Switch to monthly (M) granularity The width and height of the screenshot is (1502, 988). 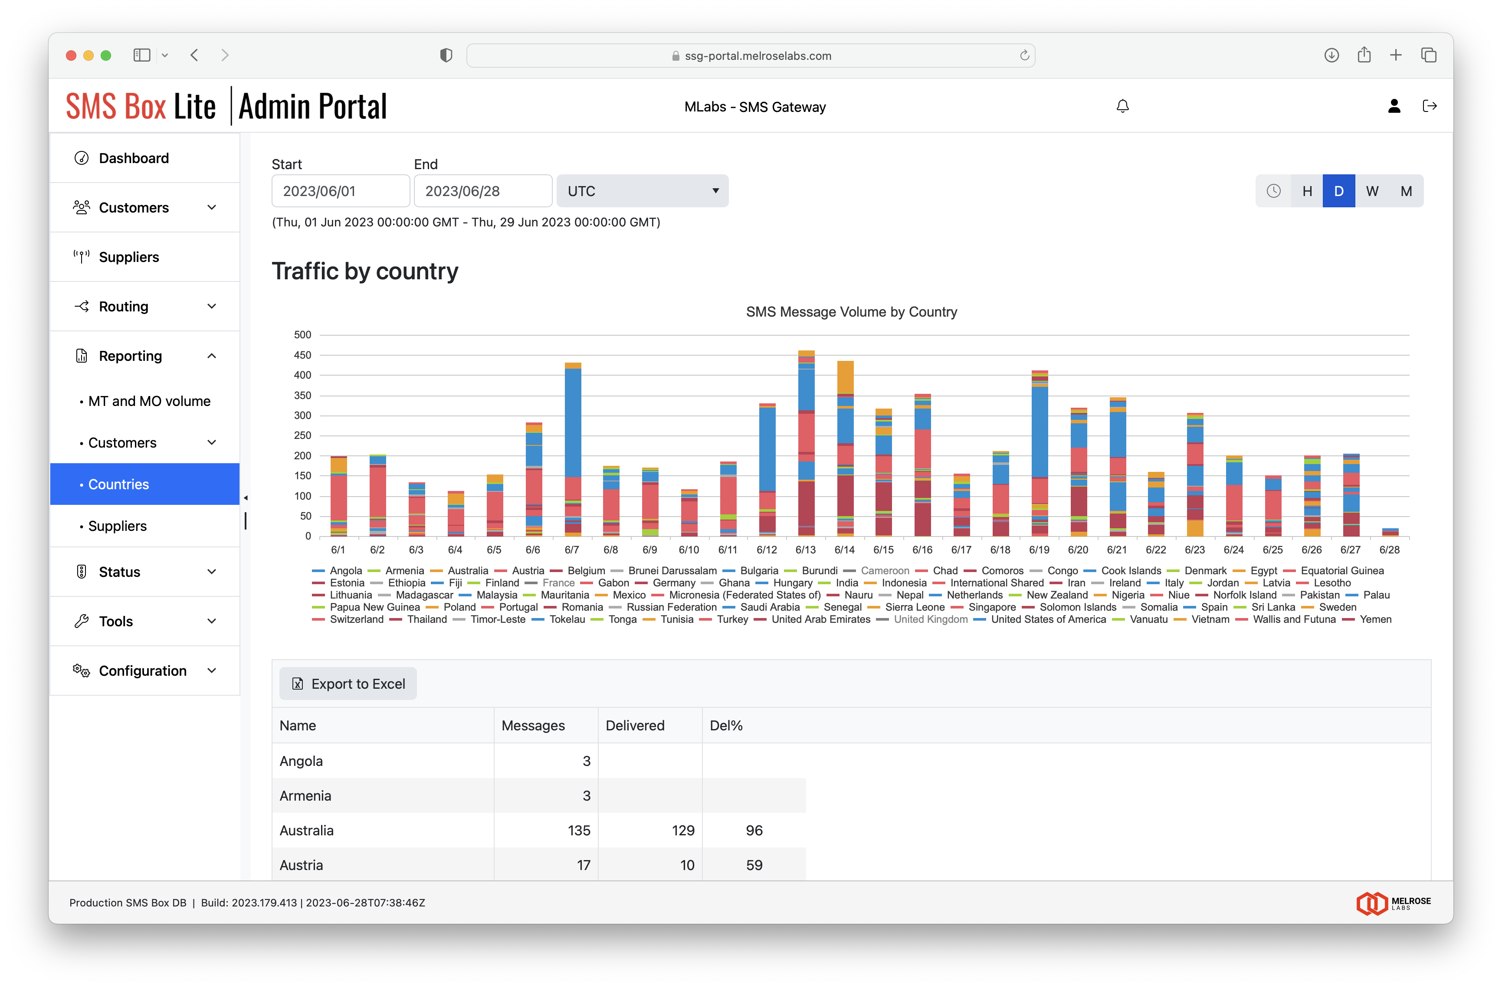[x=1406, y=191]
